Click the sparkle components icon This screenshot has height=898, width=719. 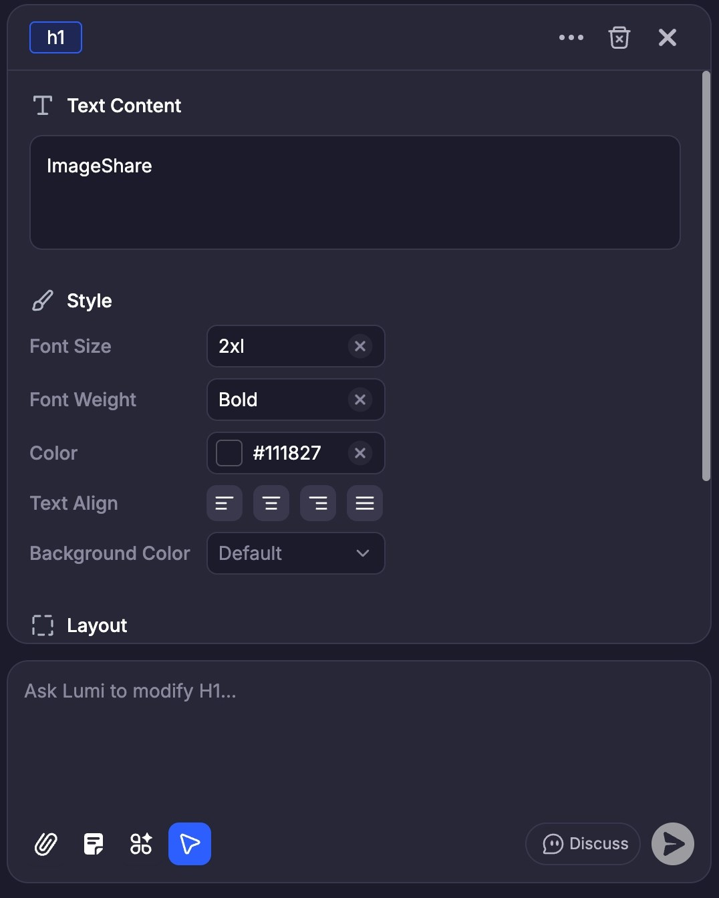point(141,844)
